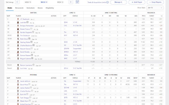Open Jacob deGrom player link

click(25, 81)
